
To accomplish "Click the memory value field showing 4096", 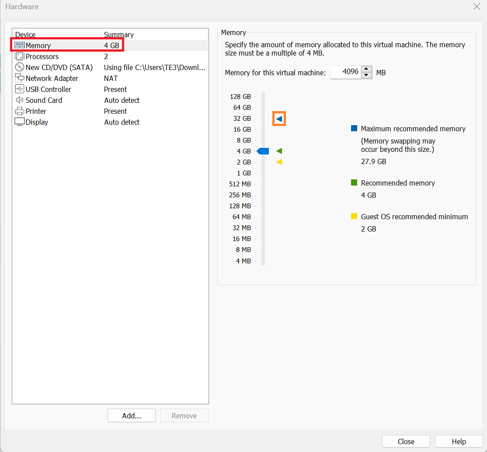I will pos(345,72).
